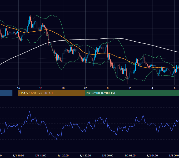Click the 20 hour label on price chart axis
179x158 pixels.
pyautogui.click(x=63, y=88)
